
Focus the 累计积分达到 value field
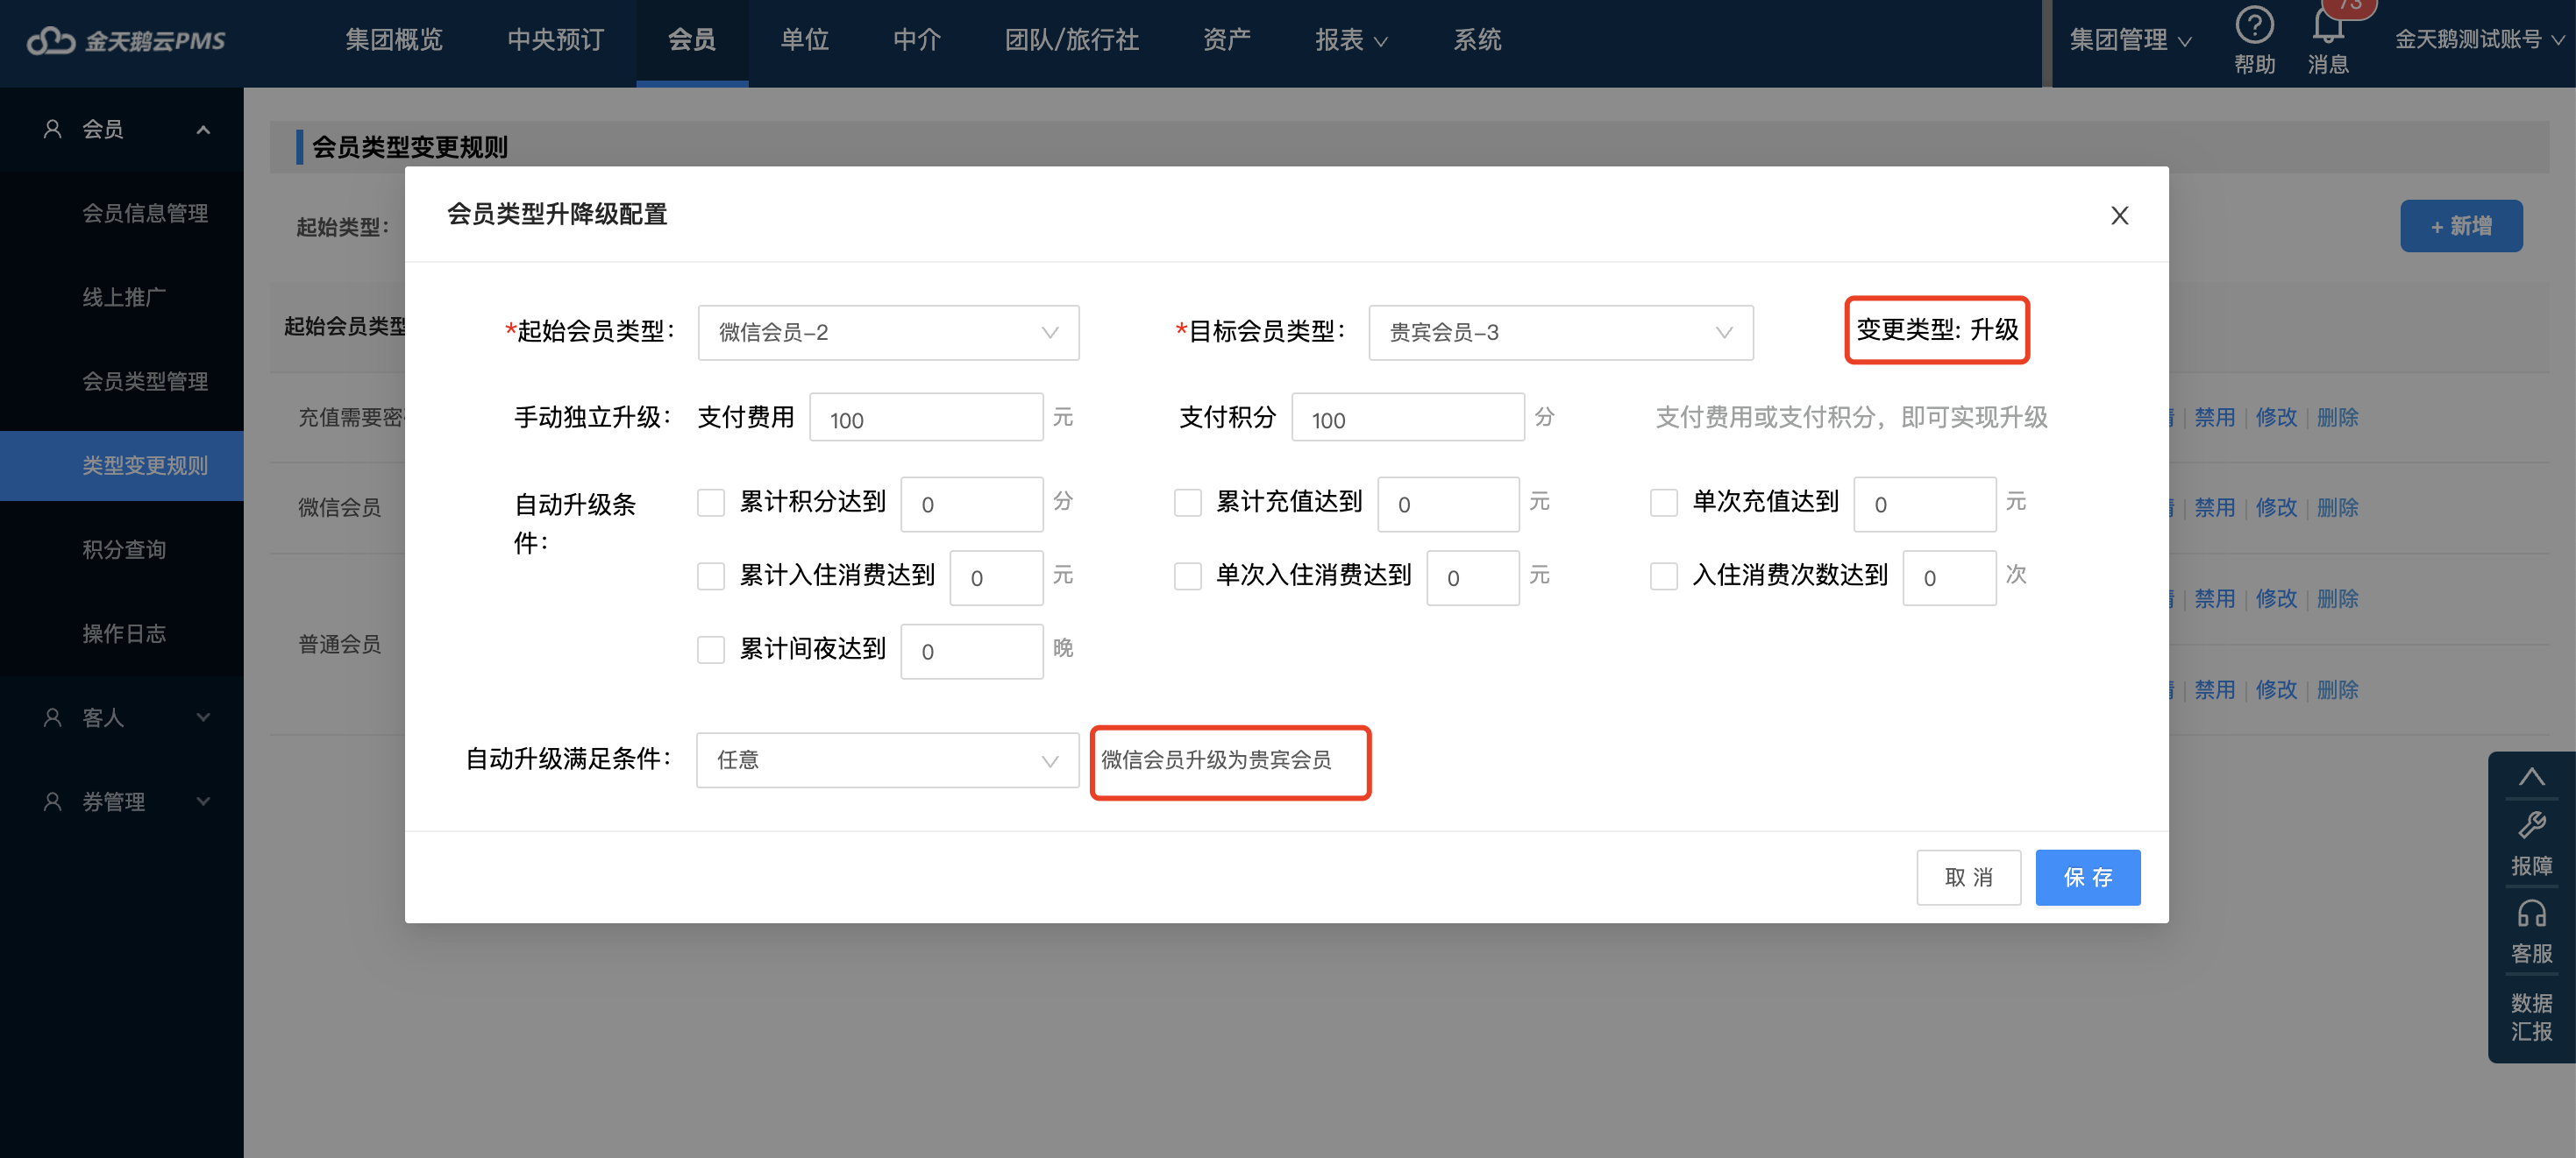click(x=971, y=505)
